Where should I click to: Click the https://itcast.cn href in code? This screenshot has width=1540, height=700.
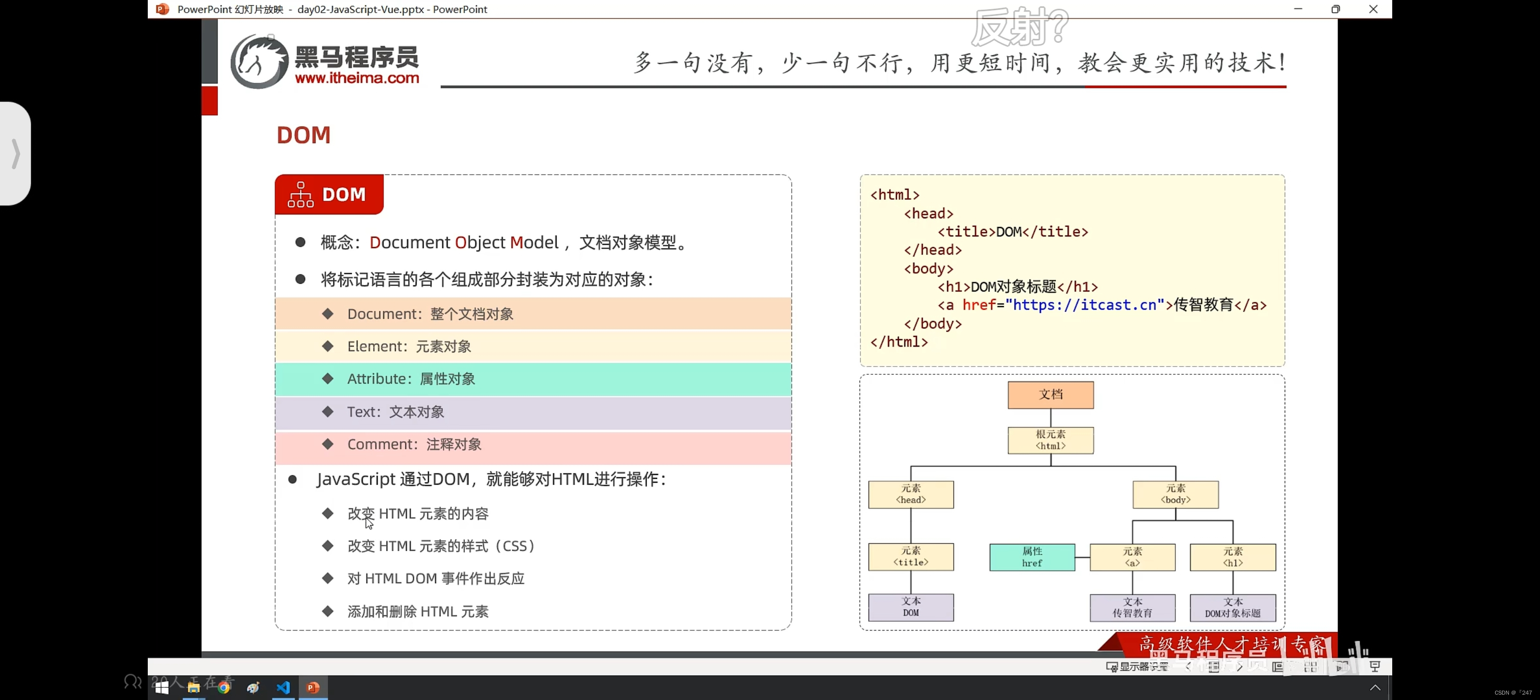click(1085, 305)
